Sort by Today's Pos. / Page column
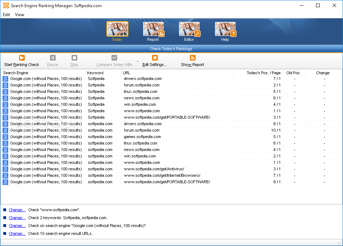 click(x=259, y=73)
